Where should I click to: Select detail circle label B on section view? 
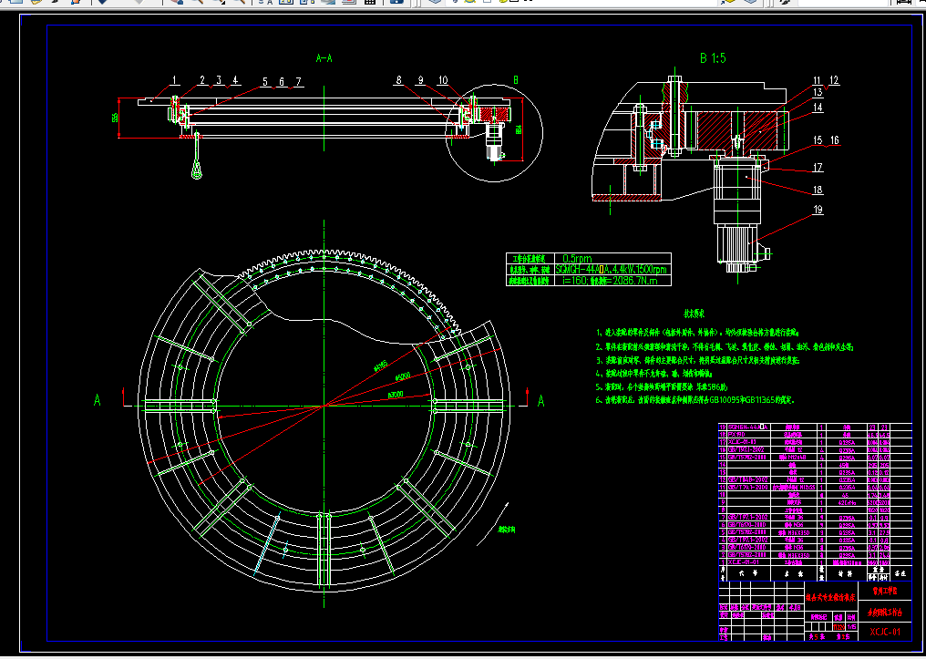click(x=516, y=79)
